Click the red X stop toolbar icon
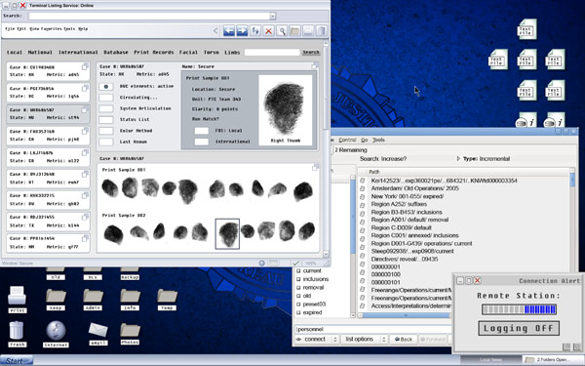Screen dimensions: 585x366 [268, 31]
